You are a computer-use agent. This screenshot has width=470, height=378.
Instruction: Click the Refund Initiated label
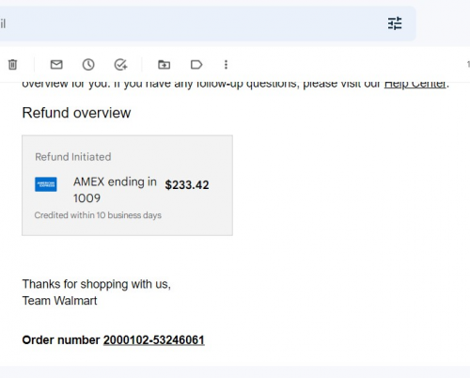coord(73,157)
